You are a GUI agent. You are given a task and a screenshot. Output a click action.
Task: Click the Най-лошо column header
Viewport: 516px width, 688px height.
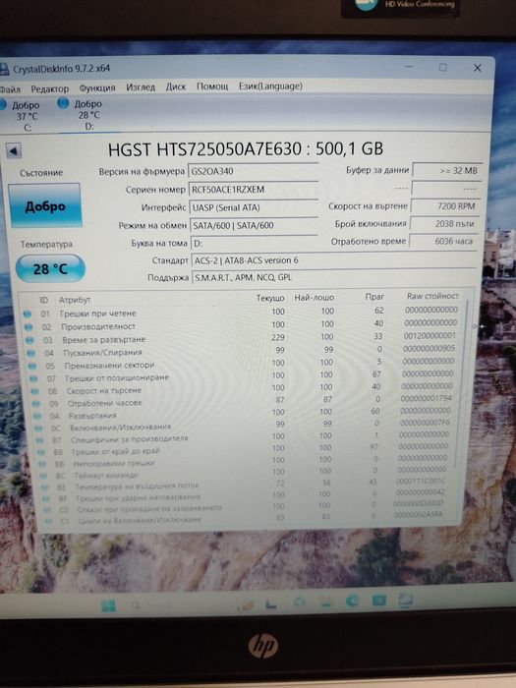(315, 298)
